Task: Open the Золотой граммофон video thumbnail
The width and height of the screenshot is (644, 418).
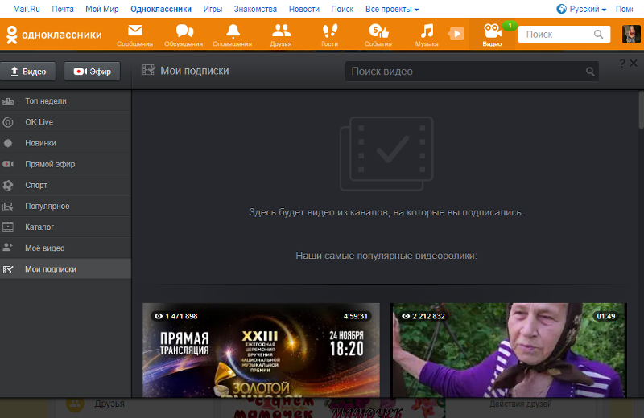Action: click(x=262, y=350)
